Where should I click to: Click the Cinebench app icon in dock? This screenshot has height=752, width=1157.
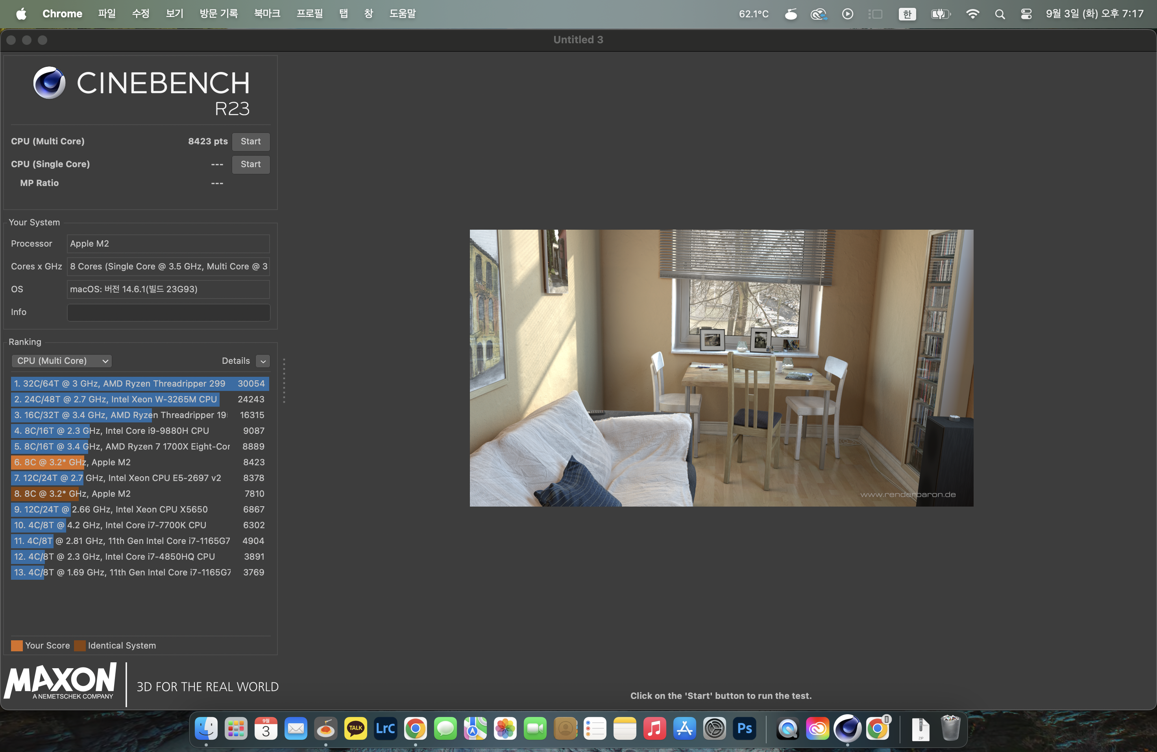pyautogui.click(x=847, y=728)
